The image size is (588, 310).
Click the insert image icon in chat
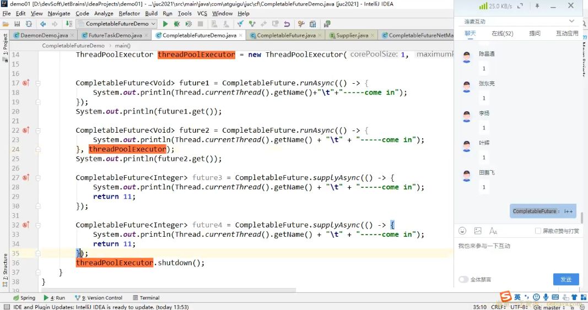[478, 231]
